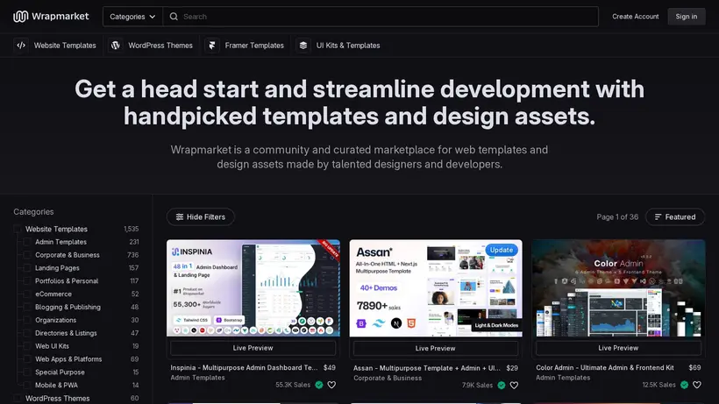Click the Wrapmarket logo icon
719x404 pixels.
[x=21, y=17]
